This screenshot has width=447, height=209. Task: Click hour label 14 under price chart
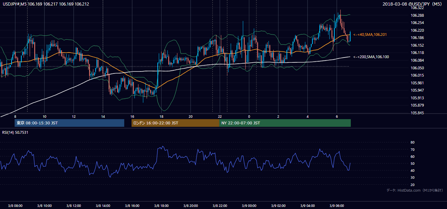click(x=103, y=116)
